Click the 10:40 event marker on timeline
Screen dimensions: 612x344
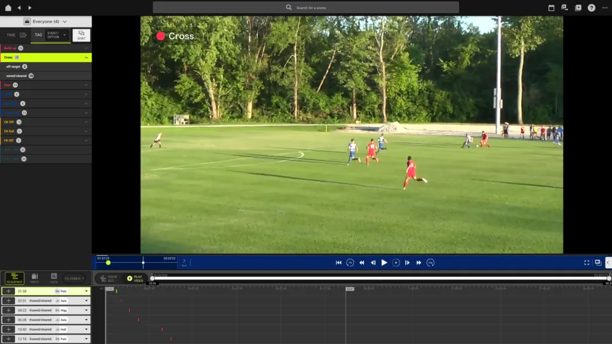point(162,329)
